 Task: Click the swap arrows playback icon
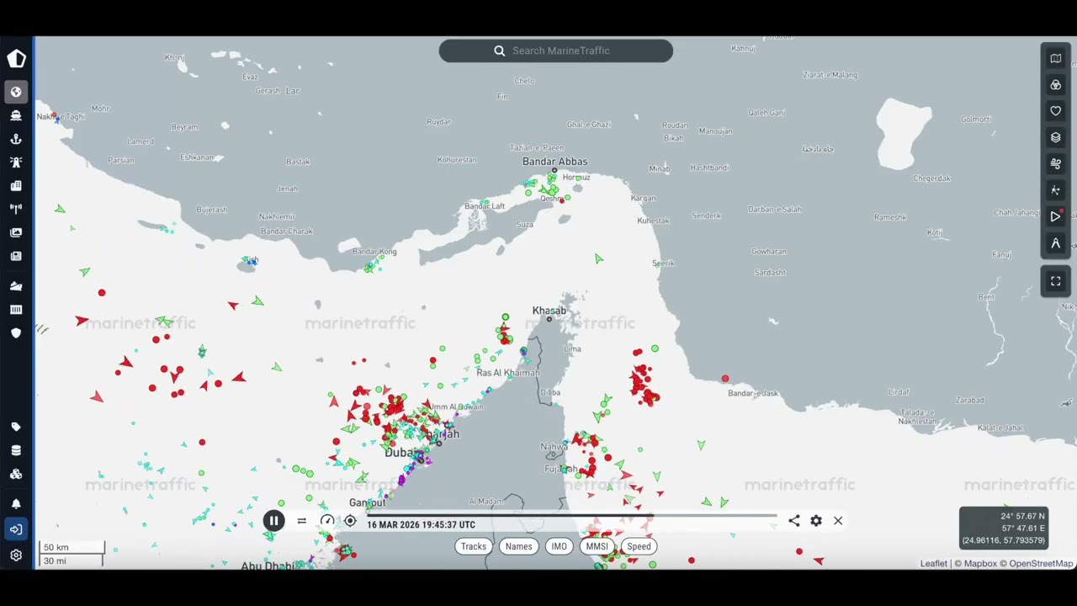tap(301, 521)
